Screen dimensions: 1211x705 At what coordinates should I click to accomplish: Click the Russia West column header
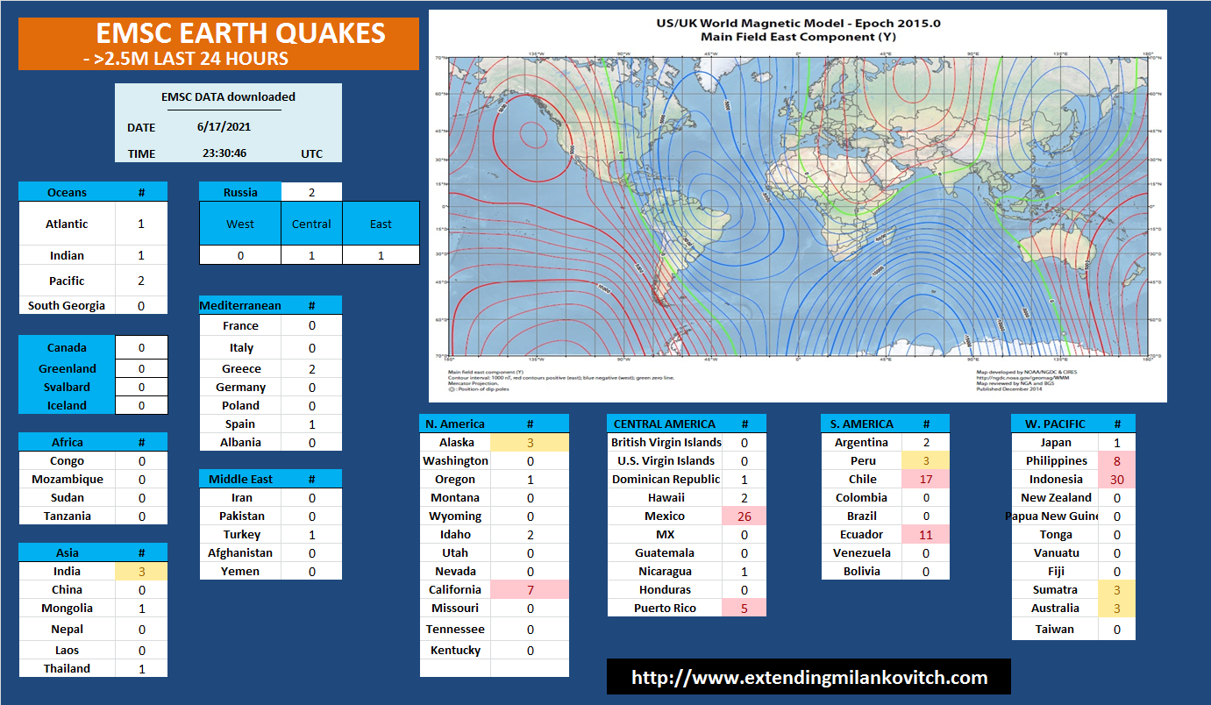click(240, 224)
